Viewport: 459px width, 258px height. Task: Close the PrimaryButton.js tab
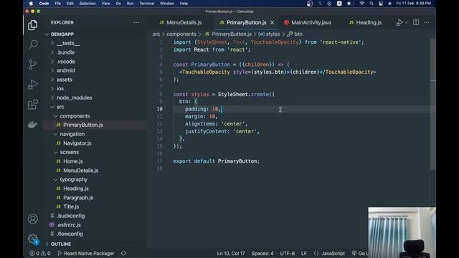[273, 22]
